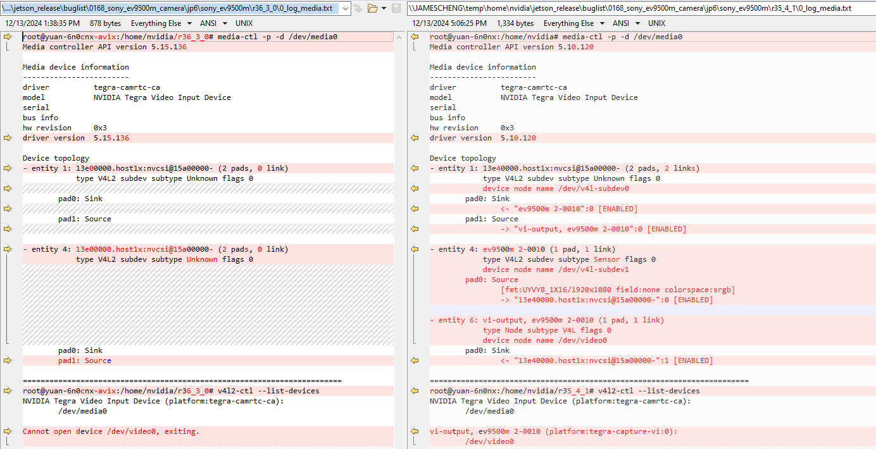Click left 'Media controller API version 5.15.136' line
The width and height of the screenshot is (876, 449).
[104, 47]
